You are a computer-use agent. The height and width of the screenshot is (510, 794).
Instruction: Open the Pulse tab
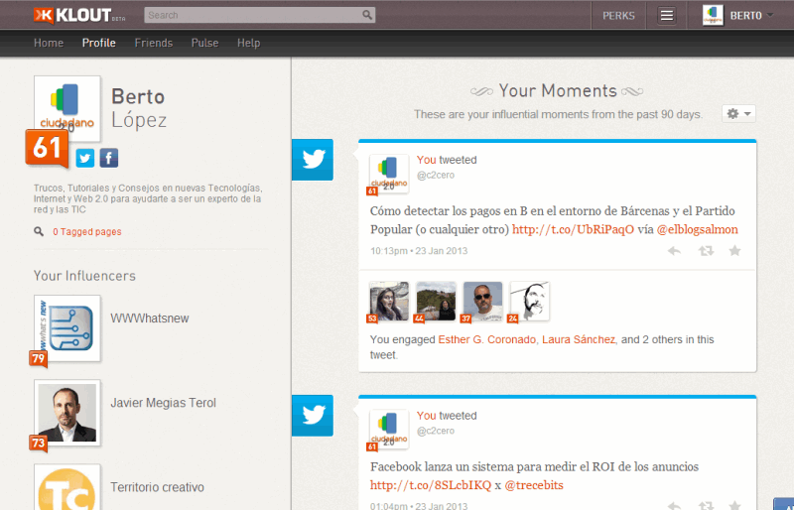tap(204, 43)
